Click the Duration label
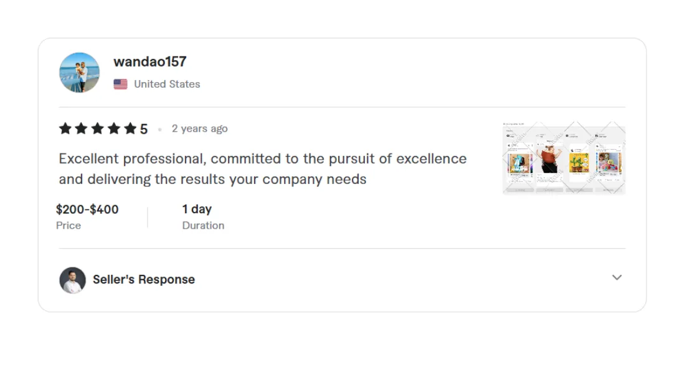The image size is (685, 373). (x=203, y=225)
